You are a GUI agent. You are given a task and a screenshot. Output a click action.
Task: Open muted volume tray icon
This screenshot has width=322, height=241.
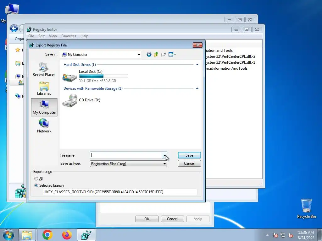(290, 235)
